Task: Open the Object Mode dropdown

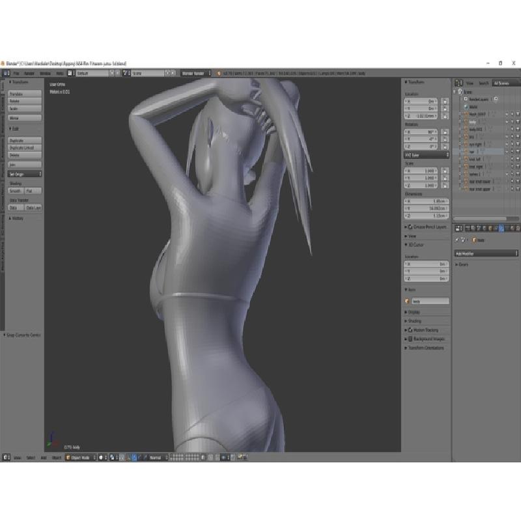Action: pyautogui.click(x=80, y=458)
